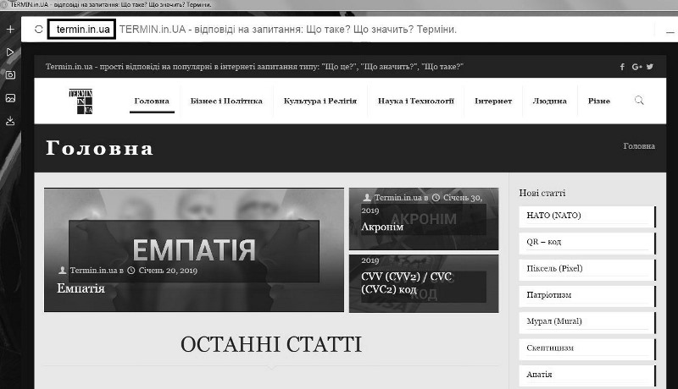The width and height of the screenshot is (678, 389).
Task: Open the Різне menu item
Action: click(x=599, y=101)
